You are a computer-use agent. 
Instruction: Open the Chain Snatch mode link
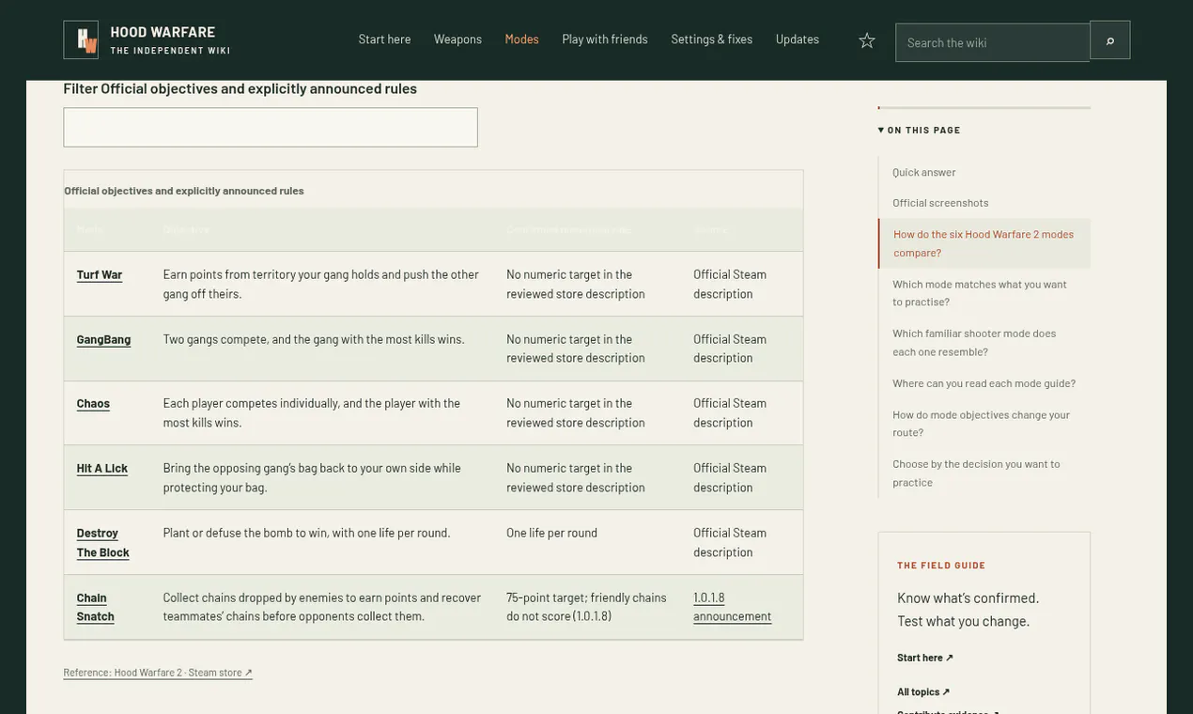(96, 607)
